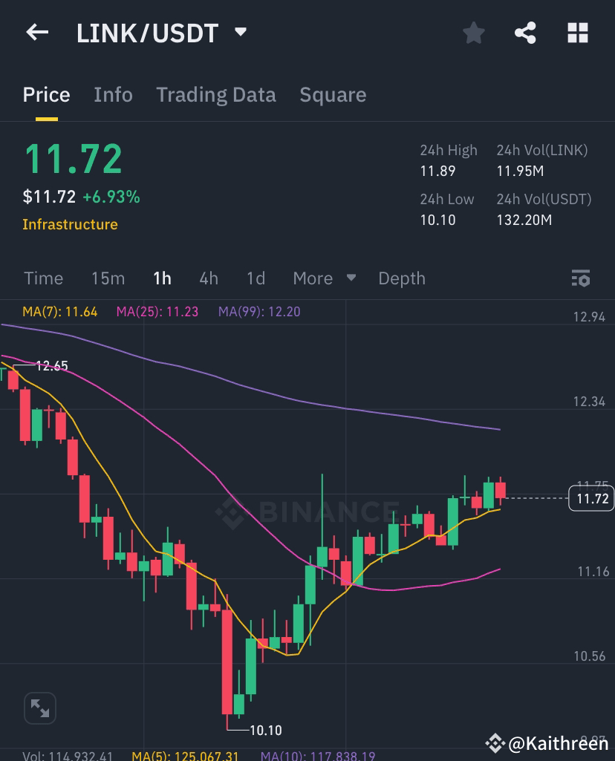Image resolution: width=615 pixels, height=761 pixels.
Task: Open the LINK/USDT pair selector dropdown
Action: [x=239, y=33]
